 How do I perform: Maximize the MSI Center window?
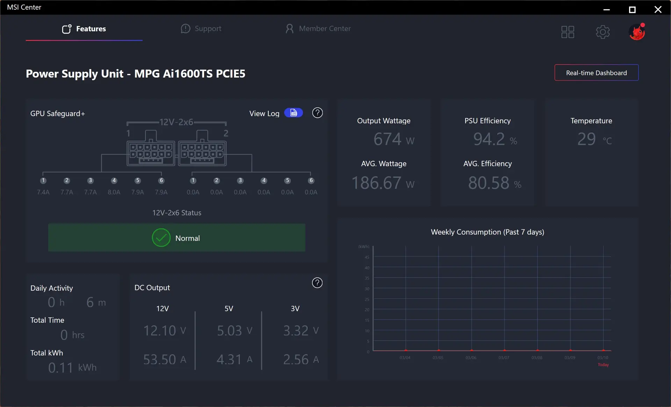(632, 9)
